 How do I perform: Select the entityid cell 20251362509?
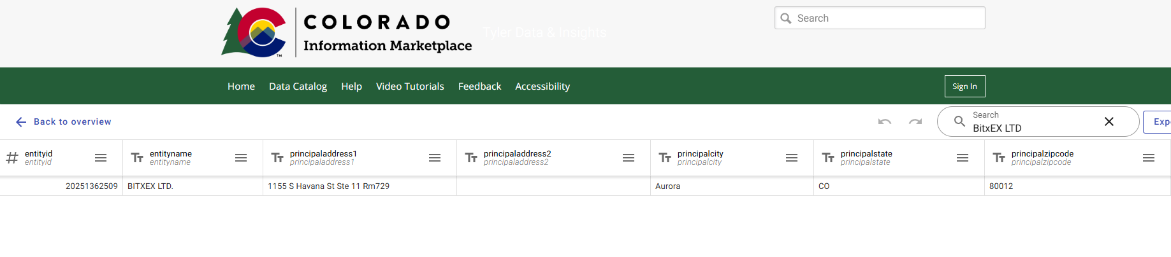pos(61,186)
